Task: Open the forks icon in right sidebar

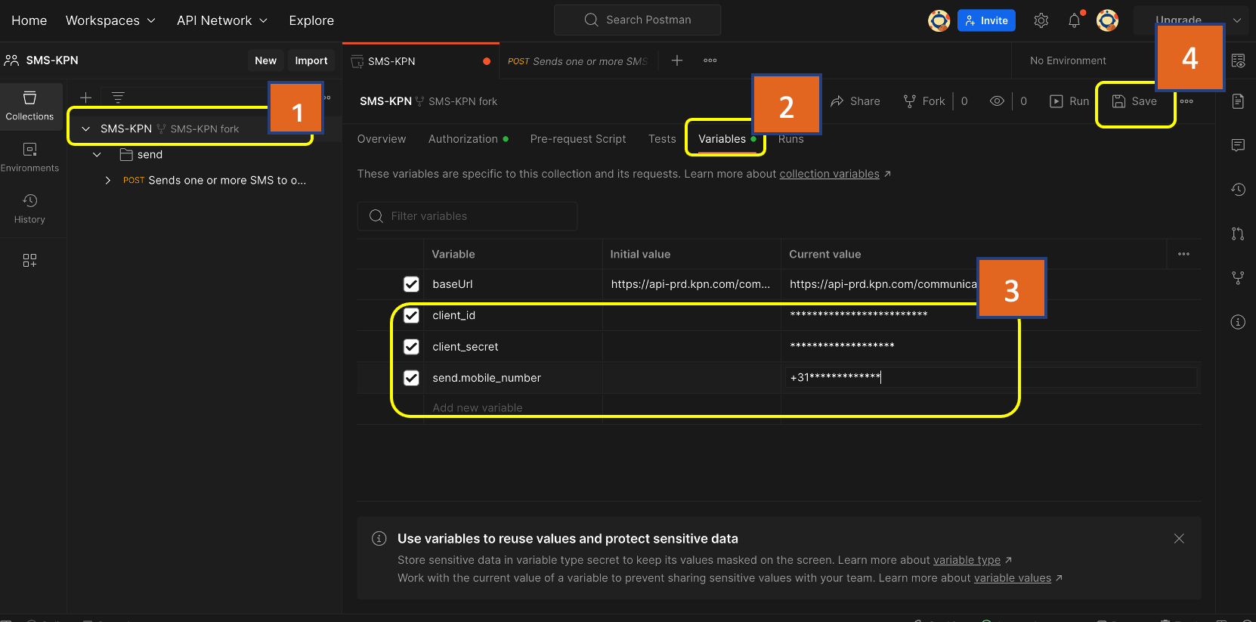Action: [x=1238, y=277]
